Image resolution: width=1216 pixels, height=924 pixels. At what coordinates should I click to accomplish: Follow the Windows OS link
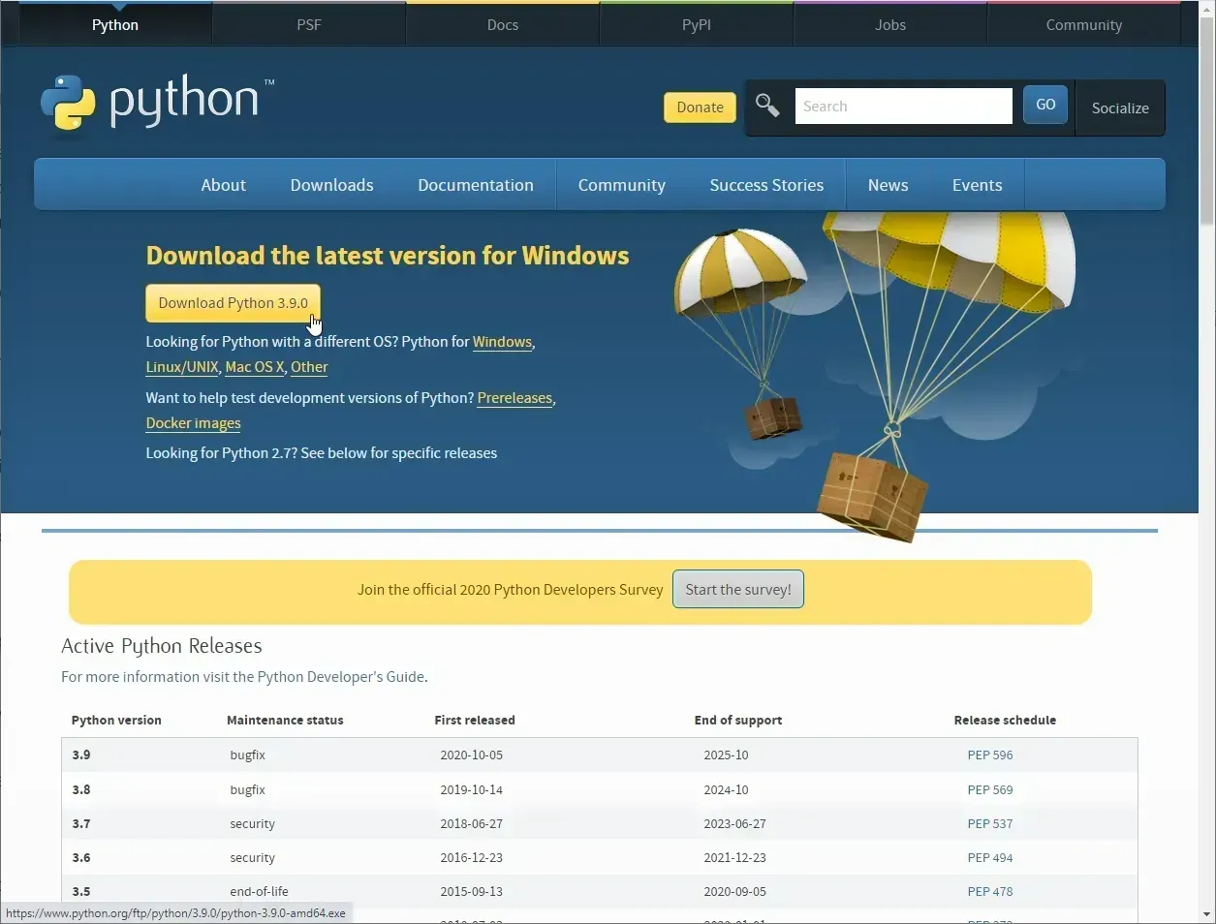click(x=502, y=342)
